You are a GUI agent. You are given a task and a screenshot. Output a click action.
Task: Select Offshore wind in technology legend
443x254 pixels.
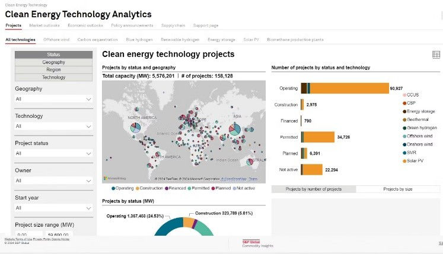[417, 136]
